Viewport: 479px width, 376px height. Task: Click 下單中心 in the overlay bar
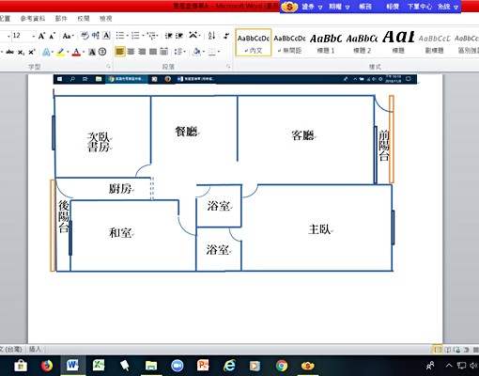click(x=420, y=7)
